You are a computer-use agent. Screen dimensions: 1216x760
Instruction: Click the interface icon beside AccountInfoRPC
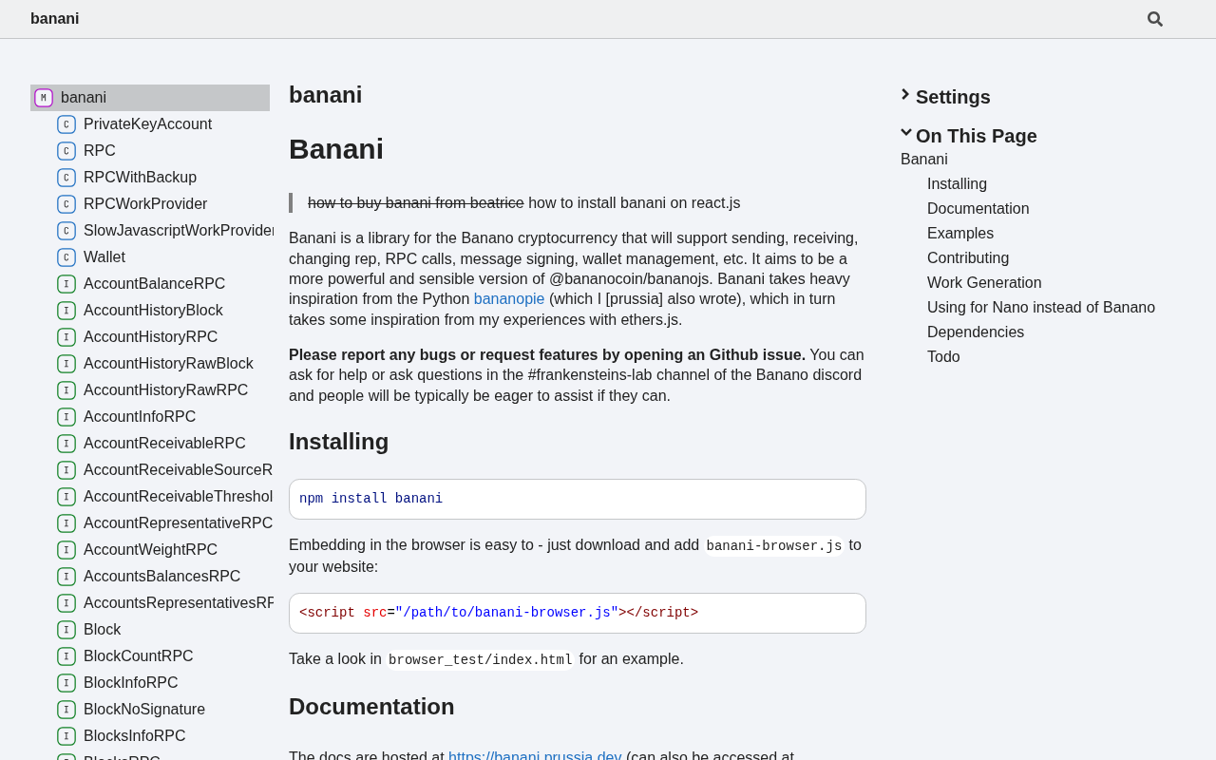click(x=66, y=417)
